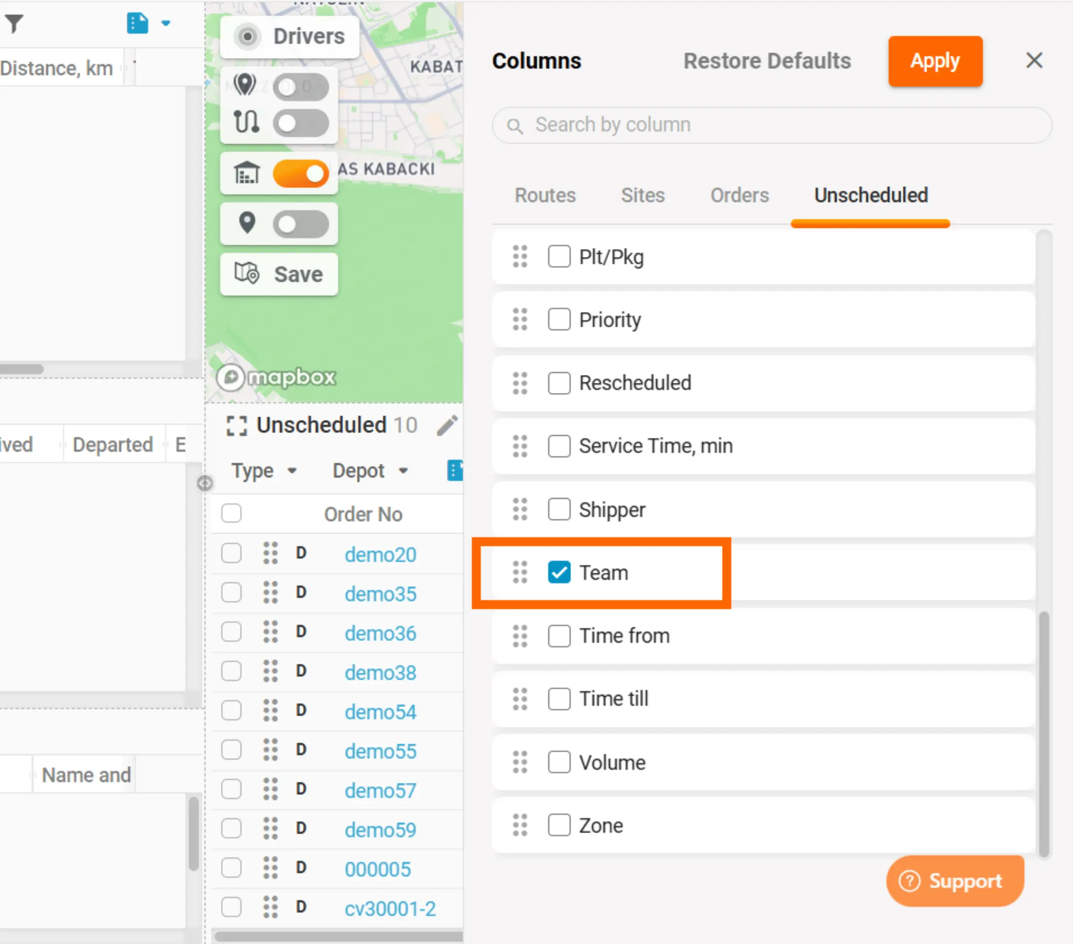The width and height of the screenshot is (1073, 944).
Task: Select the checkbox for order demo20
Action: (x=231, y=553)
